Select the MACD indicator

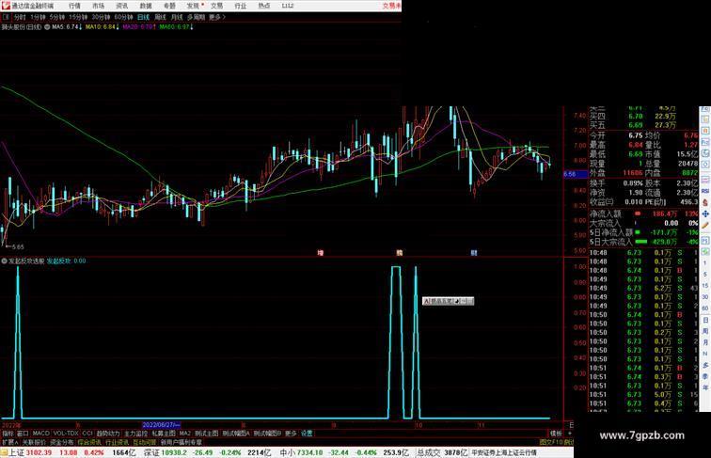coord(40,434)
